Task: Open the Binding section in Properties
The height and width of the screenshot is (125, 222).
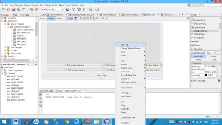Action: [213, 56]
